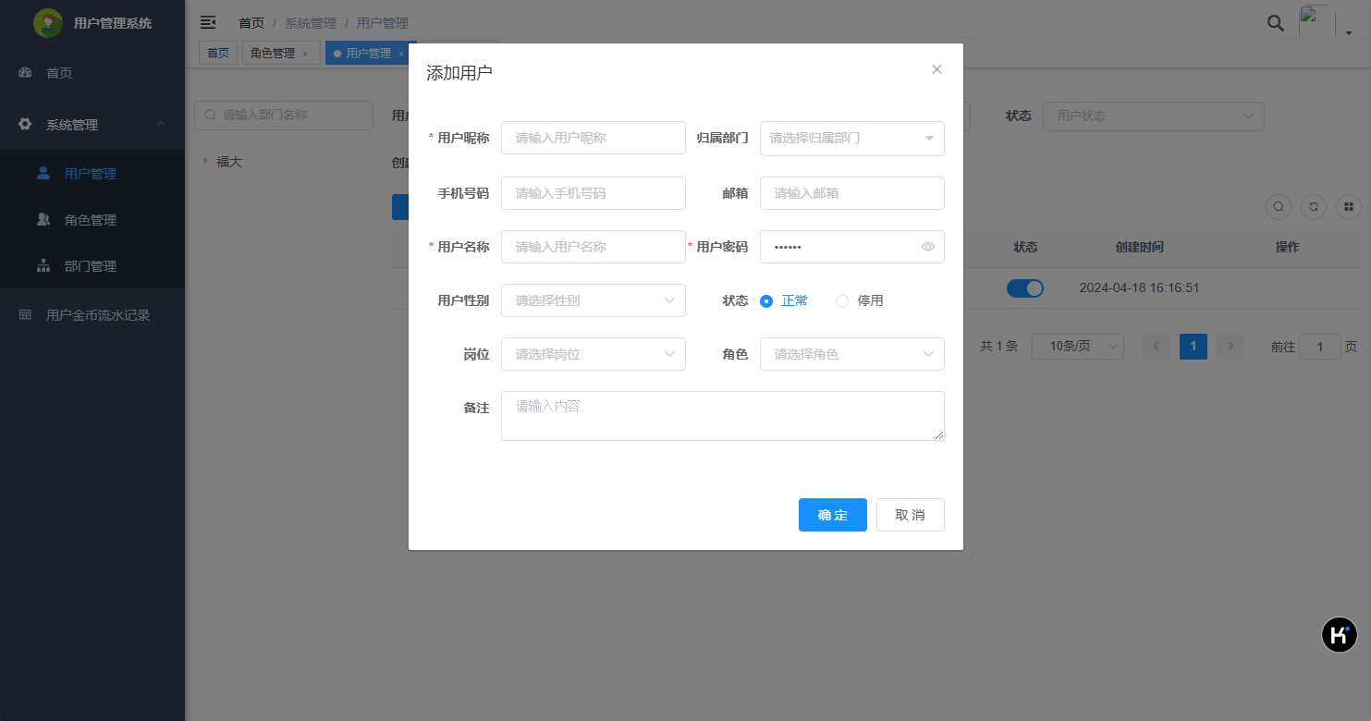Click the 操作 column header
This screenshot has height=721, width=1371.
(x=1287, y=247)
